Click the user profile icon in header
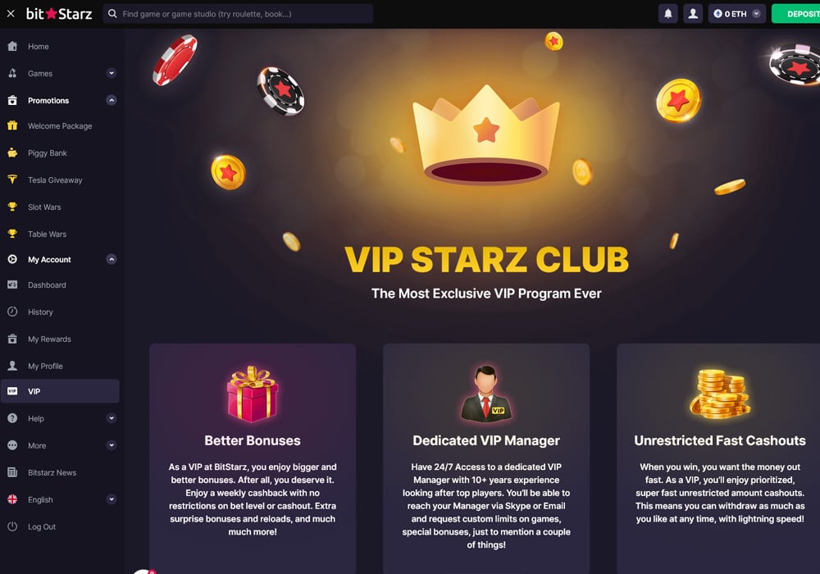The width and height of the screenshot is (820, 574). tap(693, 14)
